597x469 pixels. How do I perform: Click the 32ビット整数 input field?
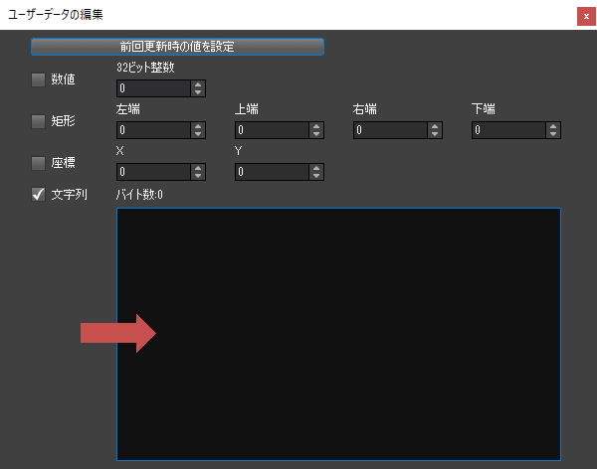(153, 88)
